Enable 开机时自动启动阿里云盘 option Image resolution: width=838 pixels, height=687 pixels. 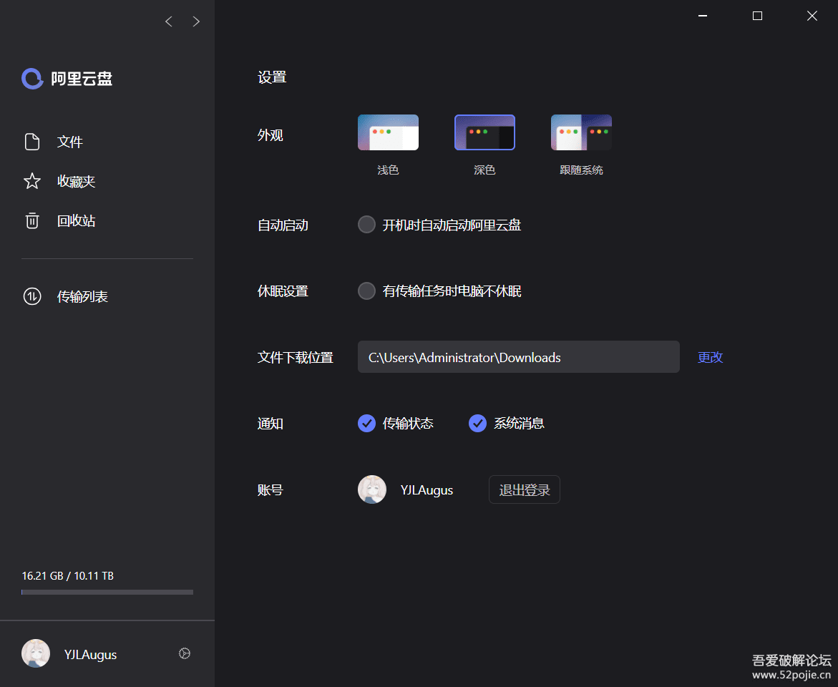pyautogui.click(x=366, y=225)
